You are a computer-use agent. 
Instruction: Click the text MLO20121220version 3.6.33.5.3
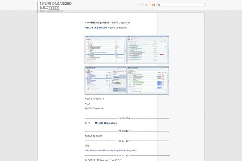(x=103, y=160)
